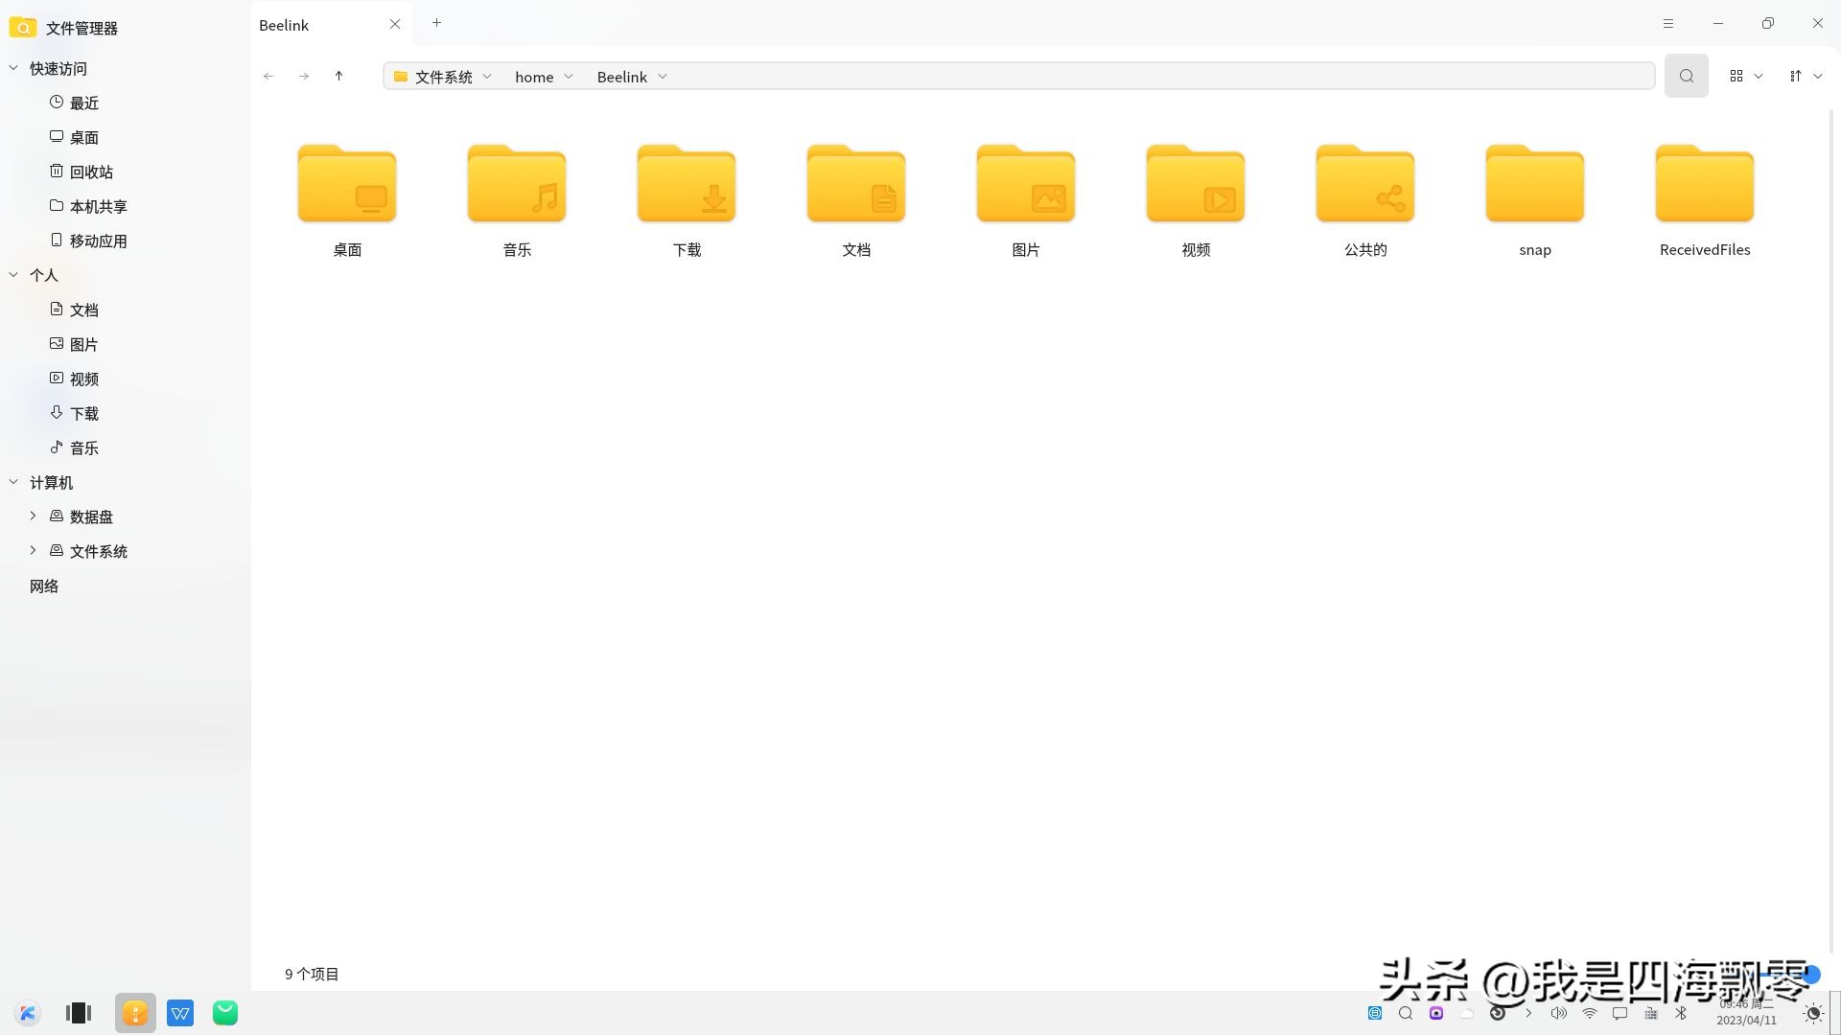Collapse the 快速访问 section

[13, 67]
